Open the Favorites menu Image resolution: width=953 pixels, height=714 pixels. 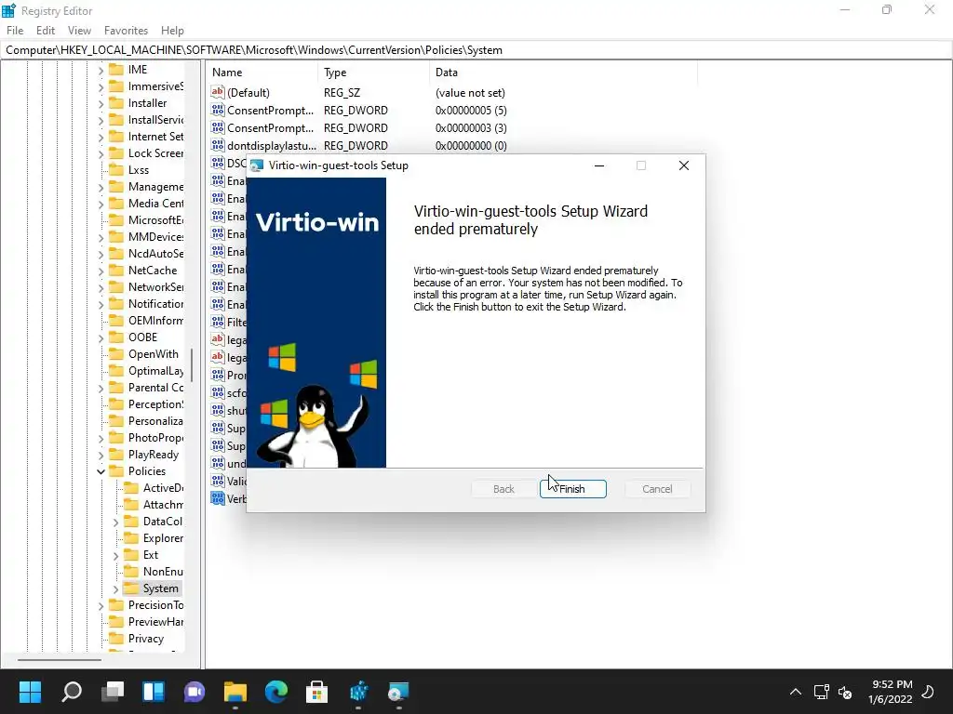click(x=126, y=31)
